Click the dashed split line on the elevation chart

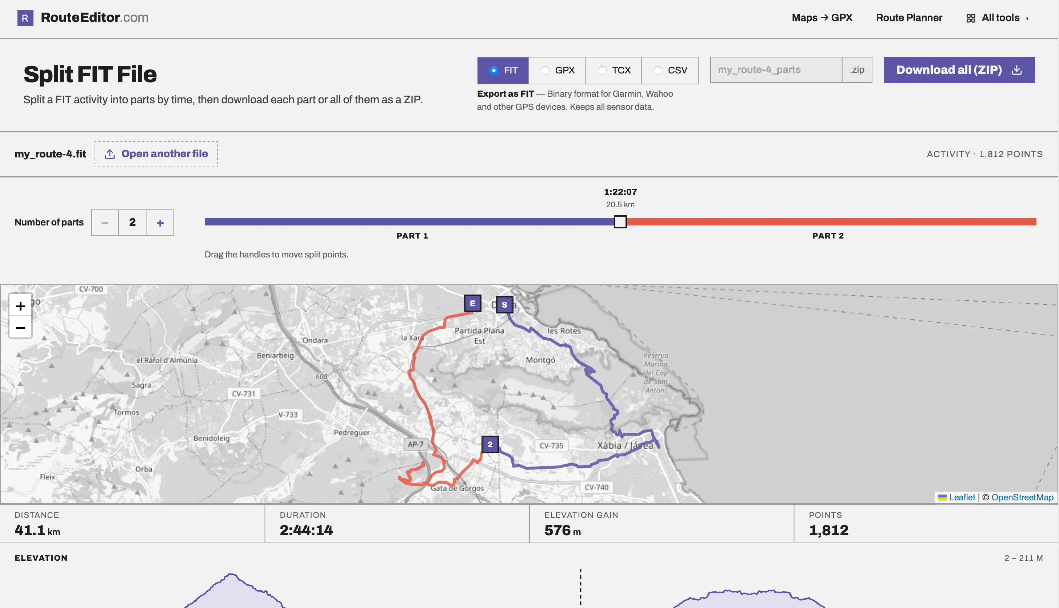pyautogui.click(x=580, y=587)
